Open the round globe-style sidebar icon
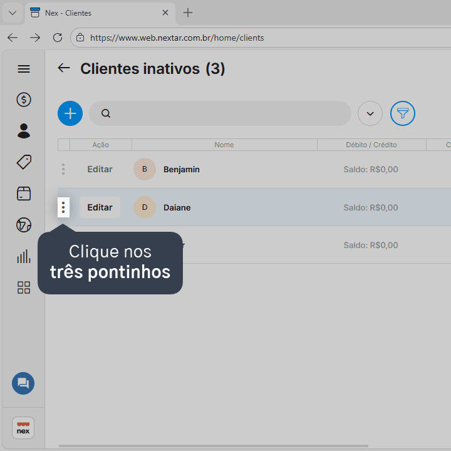 click(24, 225)
